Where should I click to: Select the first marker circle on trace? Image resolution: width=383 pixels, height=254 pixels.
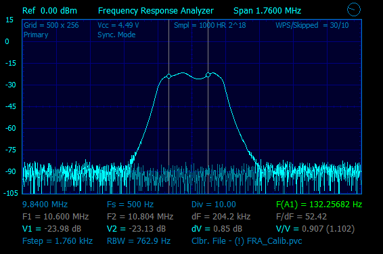168,77
